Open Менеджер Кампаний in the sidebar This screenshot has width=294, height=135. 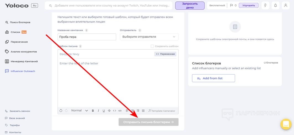[24, 61]
